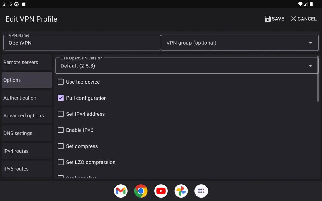Tap the settings gear in the status bar
The image size is (322, 201).
[x=16, y=4]
